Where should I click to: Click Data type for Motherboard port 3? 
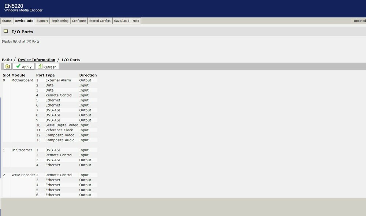pos(49,90)
